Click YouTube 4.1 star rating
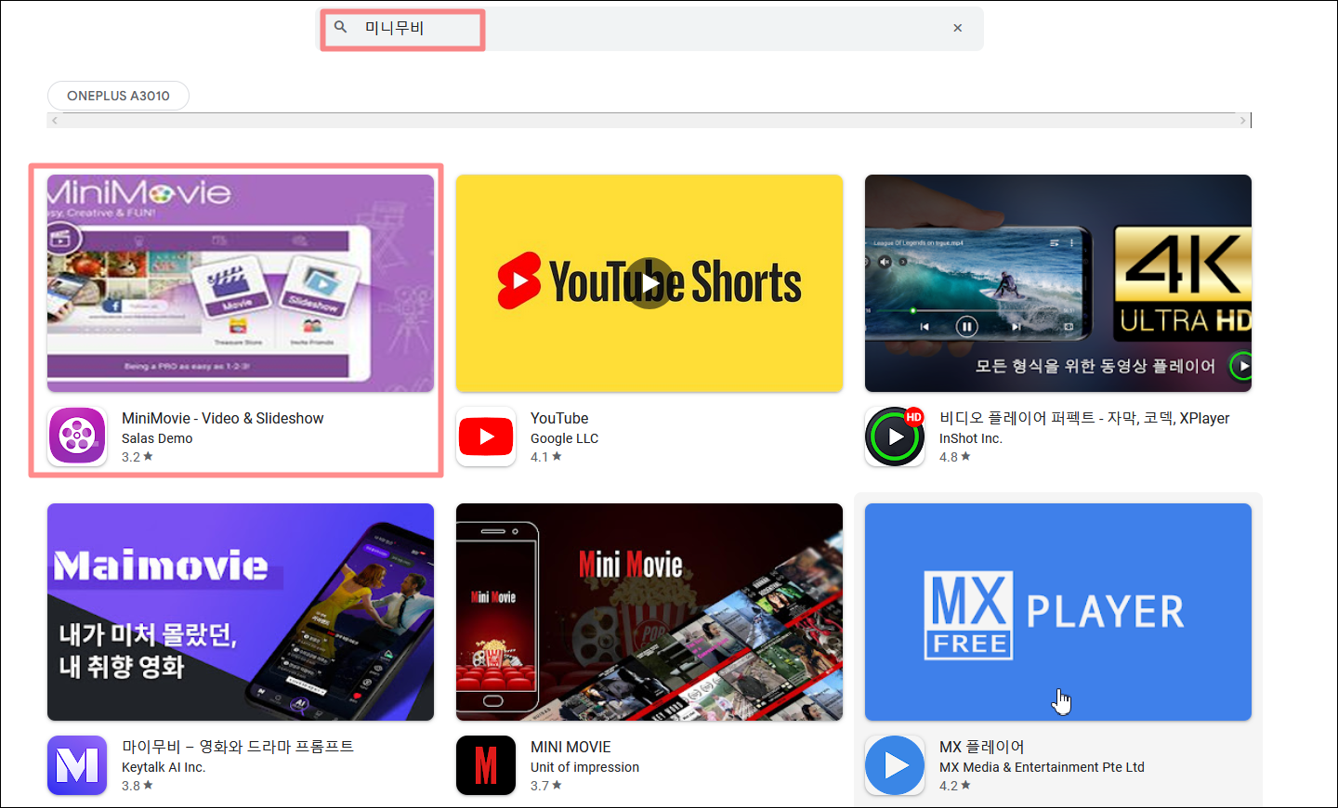 pos(546,457)
